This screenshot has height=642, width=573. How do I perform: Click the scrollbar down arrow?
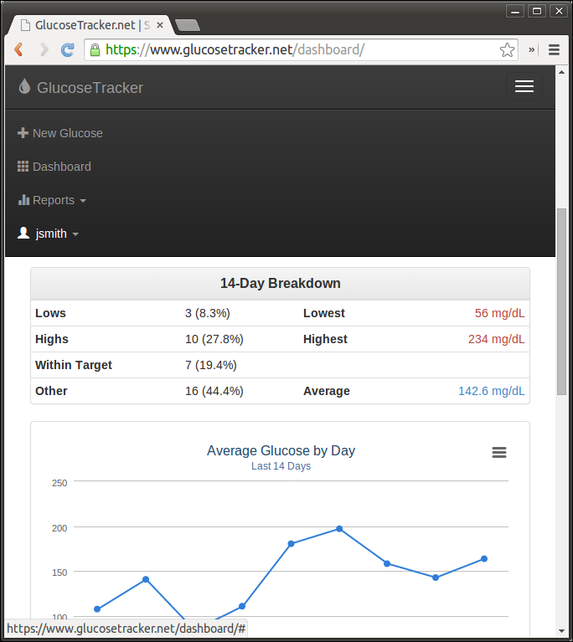[x=561, y=631]
